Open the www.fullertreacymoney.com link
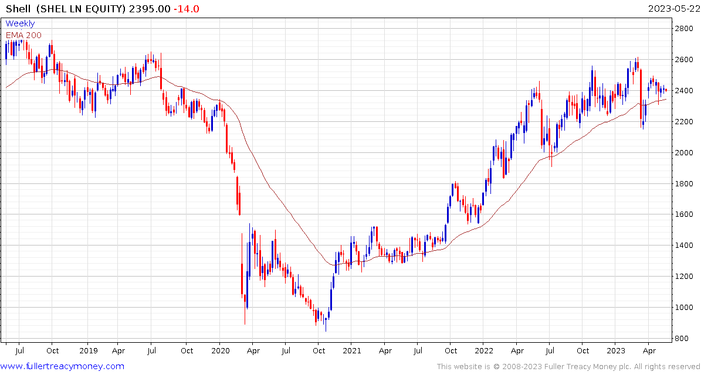Viewport: 701px width, 375px height. [x=63, y=367]
